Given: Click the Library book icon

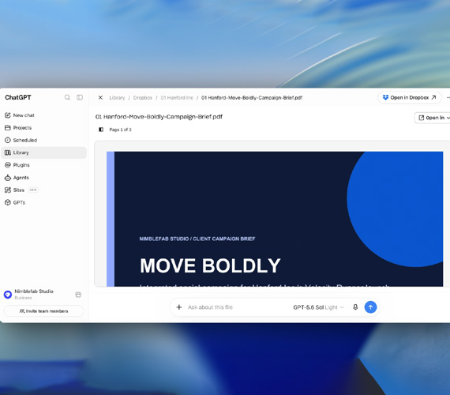Looking at the screenshot, I should click(7, 152).
